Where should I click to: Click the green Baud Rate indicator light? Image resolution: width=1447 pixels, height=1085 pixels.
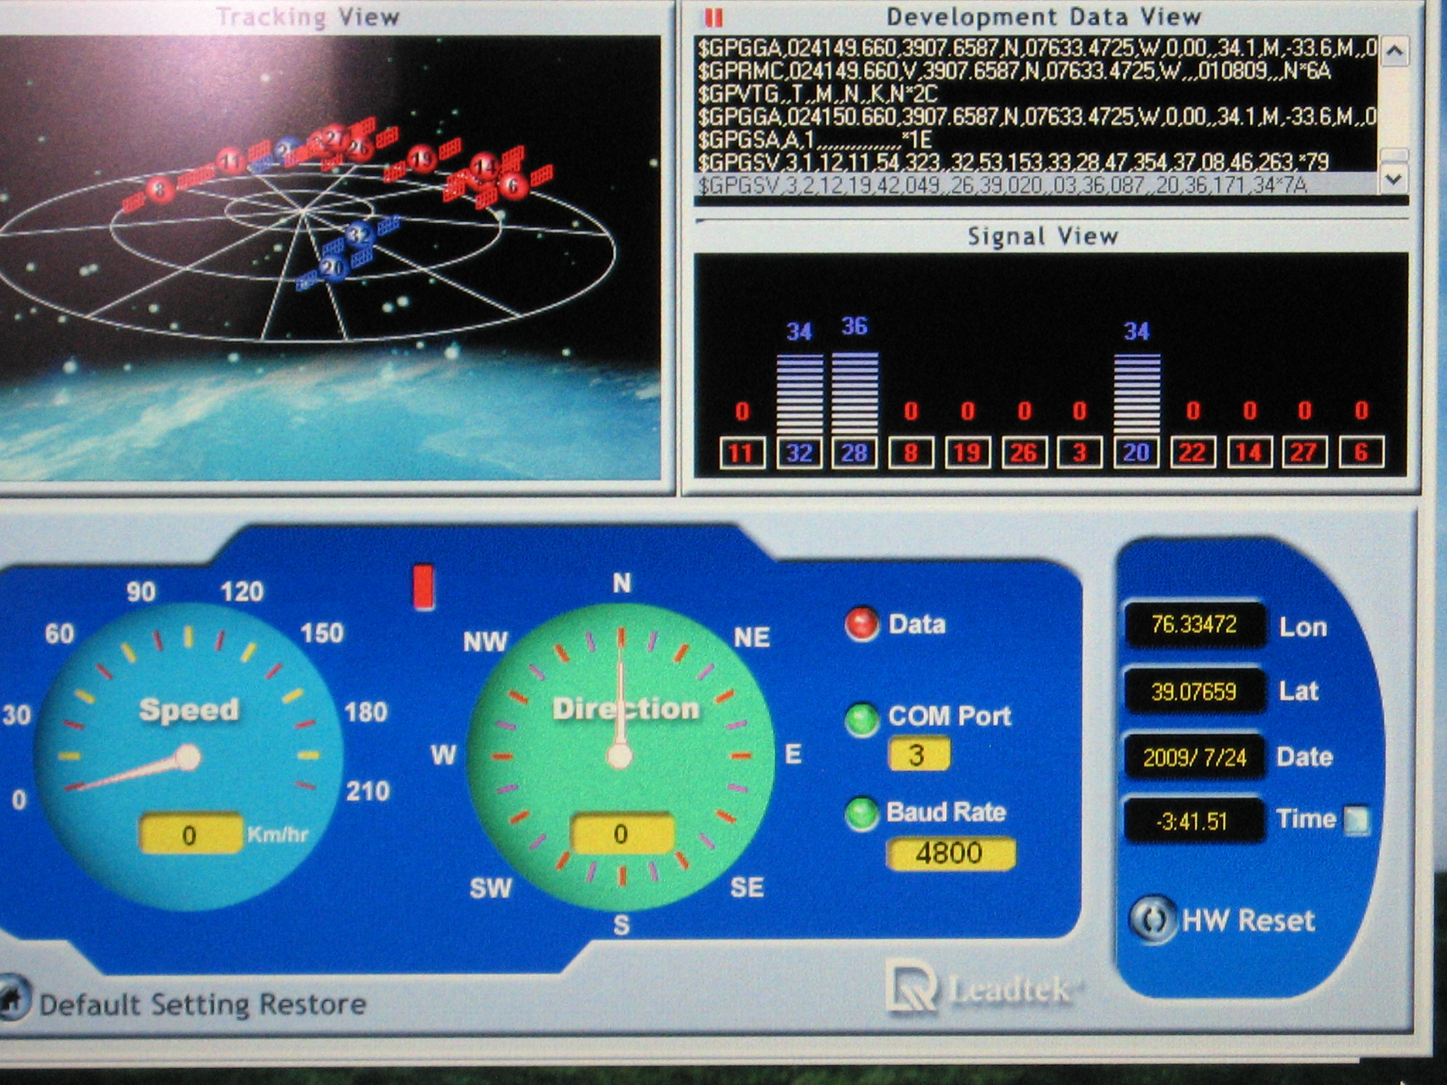[x=862, y=814]
